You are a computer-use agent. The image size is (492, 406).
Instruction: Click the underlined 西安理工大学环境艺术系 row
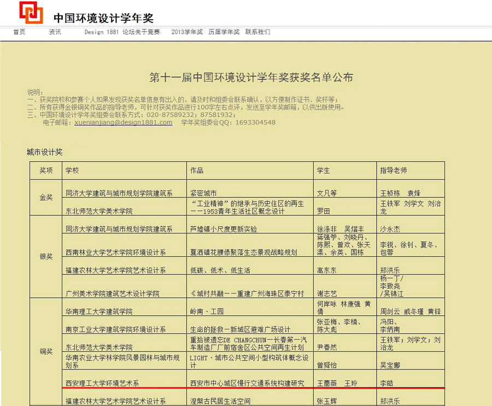[x=102, y=383]
